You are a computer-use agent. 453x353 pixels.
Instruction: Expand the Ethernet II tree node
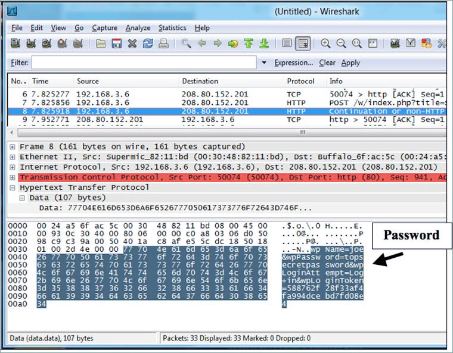(12, 157)
